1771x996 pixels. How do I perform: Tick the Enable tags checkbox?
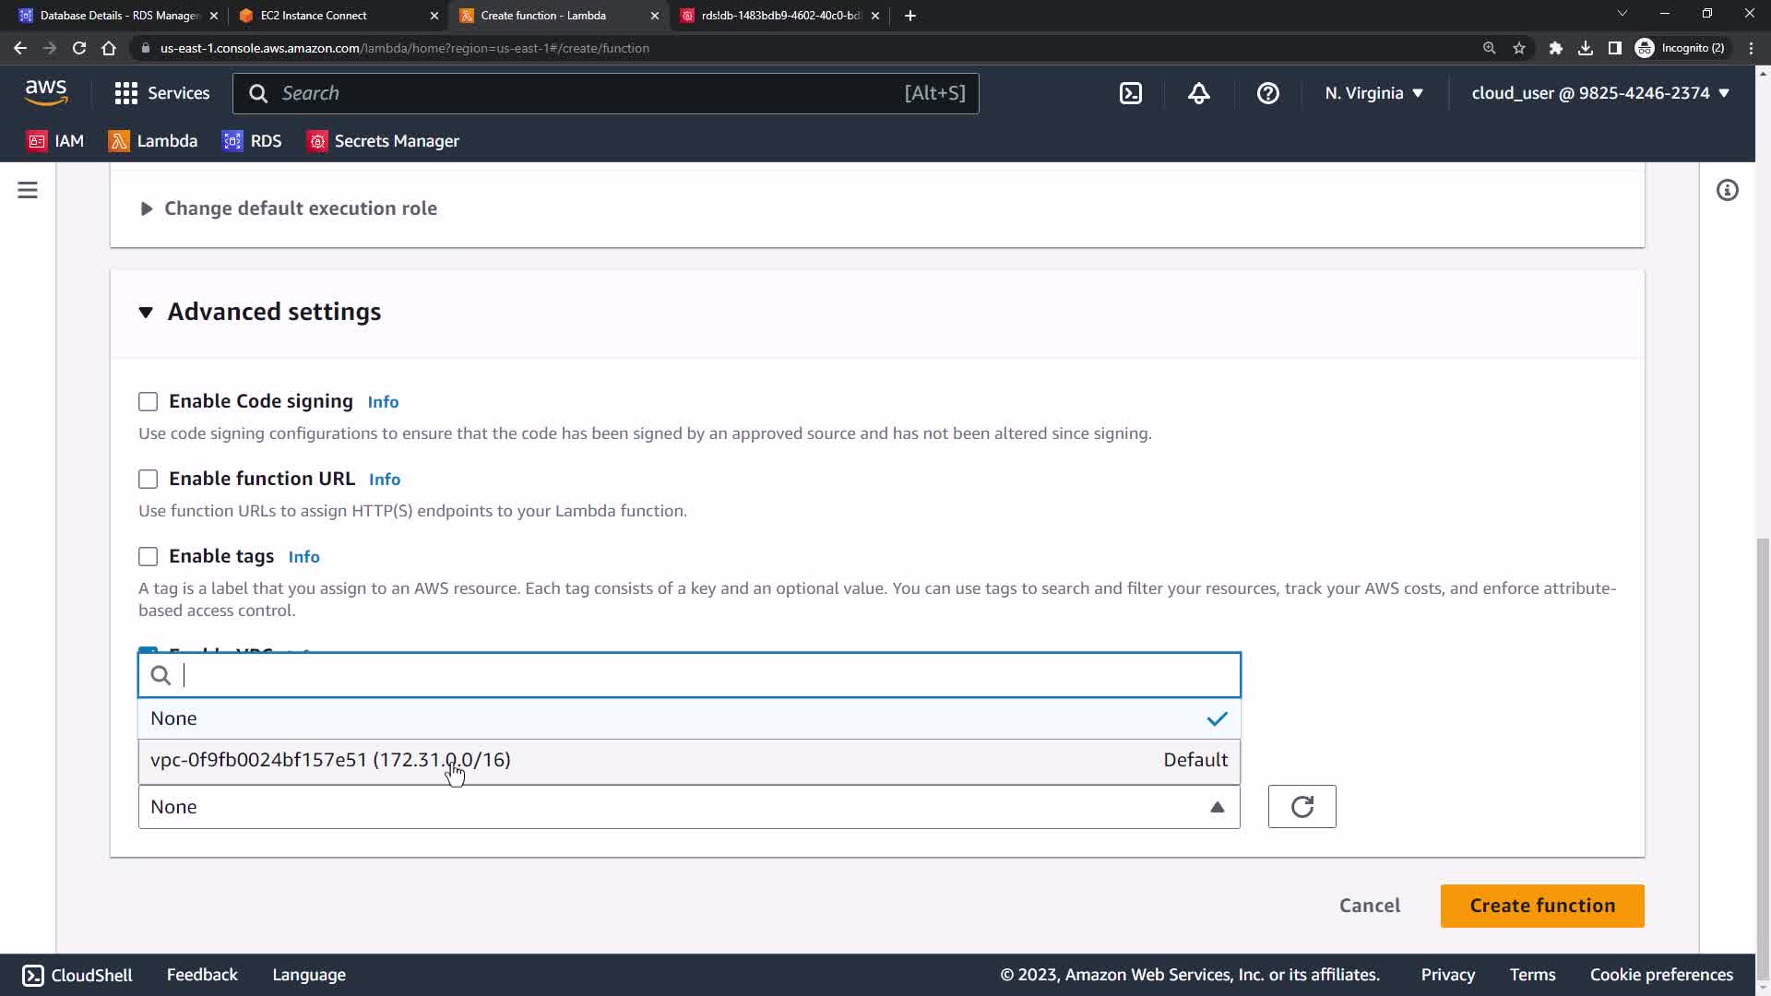pyautogui.click(x=148, y=557)
